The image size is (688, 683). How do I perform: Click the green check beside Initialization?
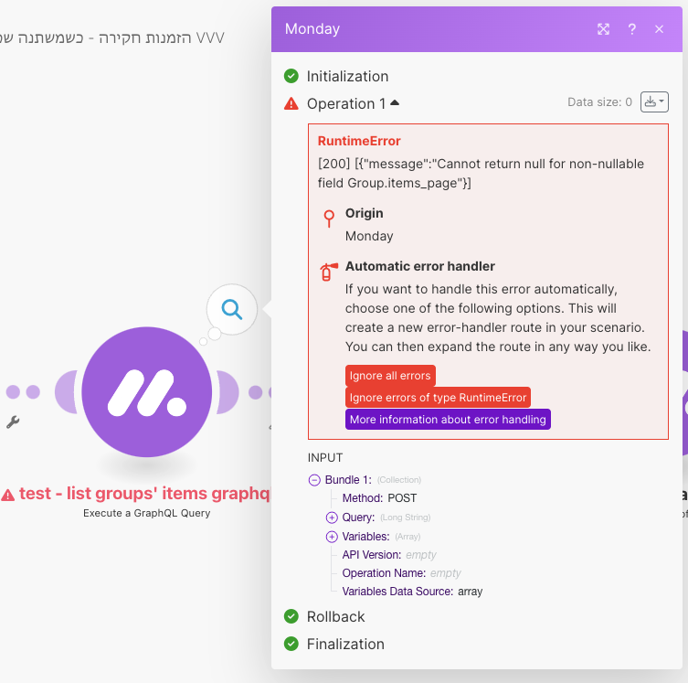pos(291,76)
